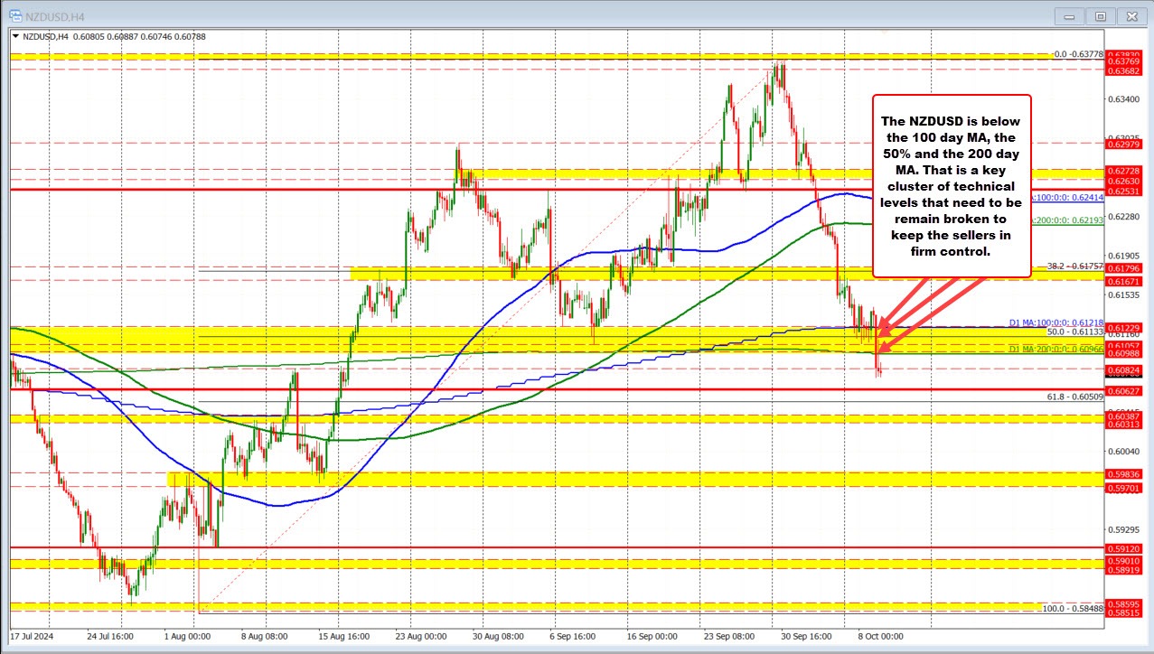Screen dimensions: 1154x654
Task: Click the 0.61671 price label
Action: coord(1123,282)
